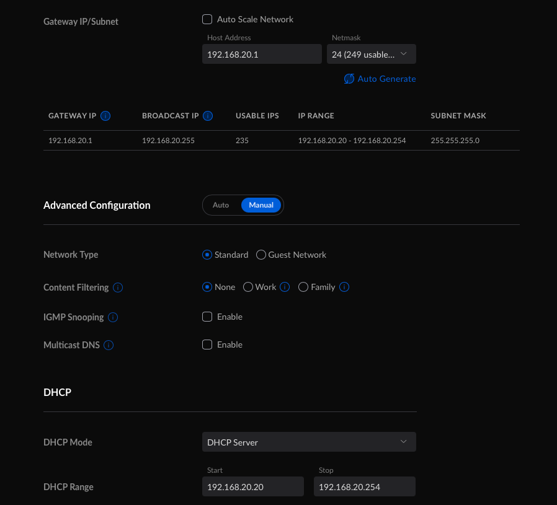Click the Gateway IP info icon

pos(105,116)
